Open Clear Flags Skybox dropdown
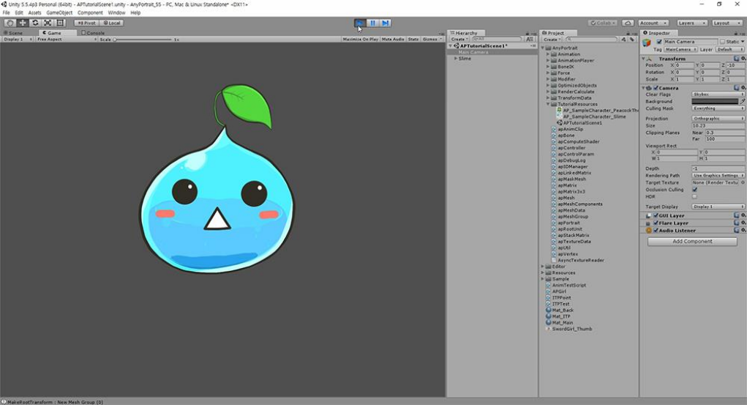747x405 pixels. click(718, 94)
